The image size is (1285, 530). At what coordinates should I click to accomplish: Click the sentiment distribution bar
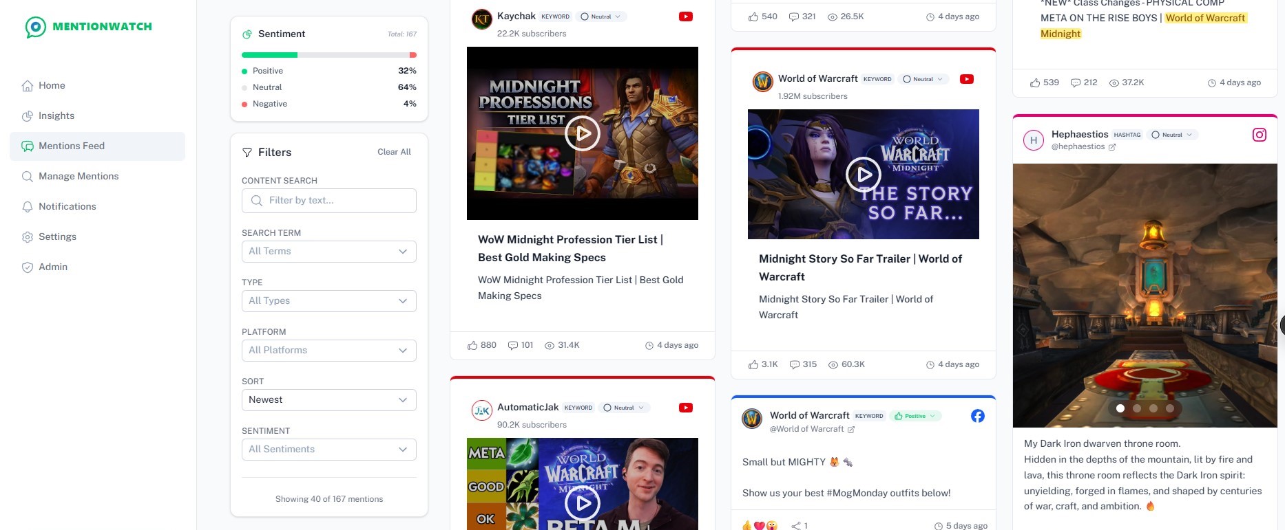(x=328, y=55)
